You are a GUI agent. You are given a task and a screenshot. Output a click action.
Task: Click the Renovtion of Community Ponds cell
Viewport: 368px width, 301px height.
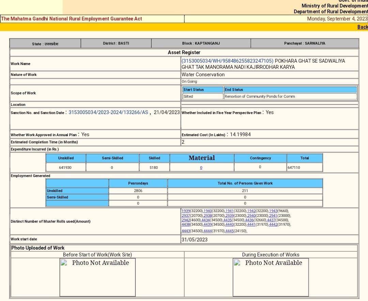[290, 96]
